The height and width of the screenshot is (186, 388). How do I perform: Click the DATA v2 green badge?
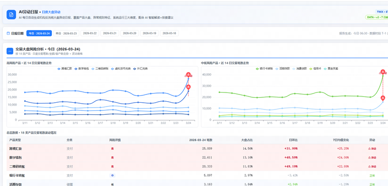pyautogui.click(x=377, y=17)
